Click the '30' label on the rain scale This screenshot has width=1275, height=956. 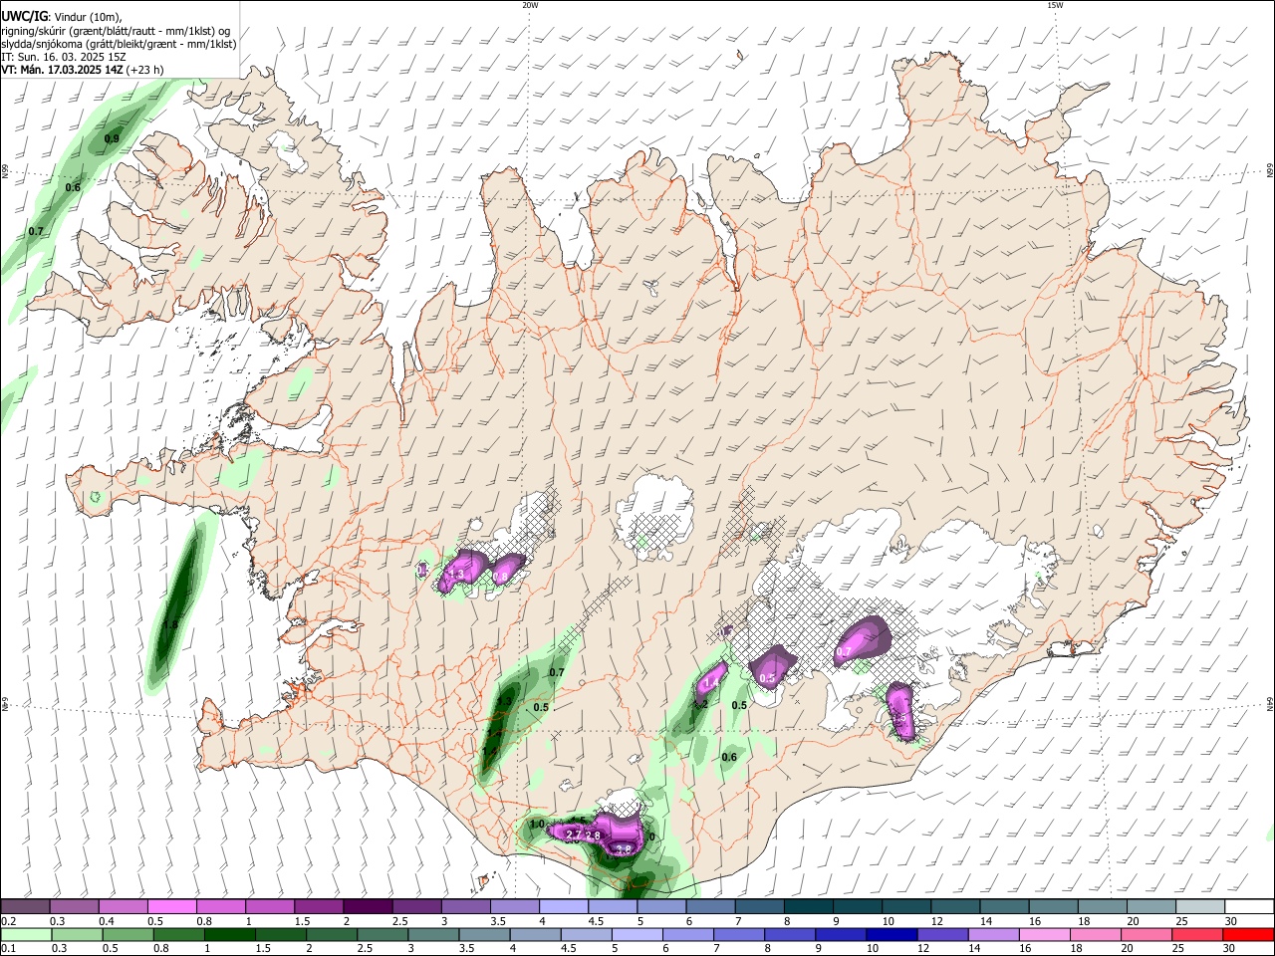(x=1229, y=948)
